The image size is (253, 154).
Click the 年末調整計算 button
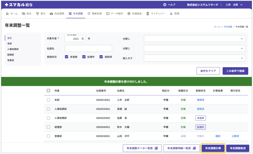point(213,148)
